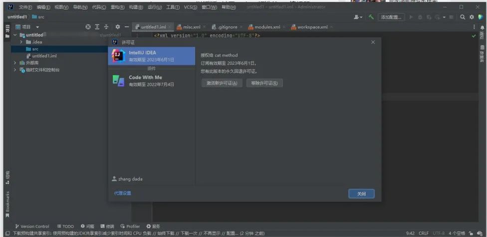Screen dimensions: 487x237
Task: Click the 激活新许可证(A) button
Action: coord(222,83)
